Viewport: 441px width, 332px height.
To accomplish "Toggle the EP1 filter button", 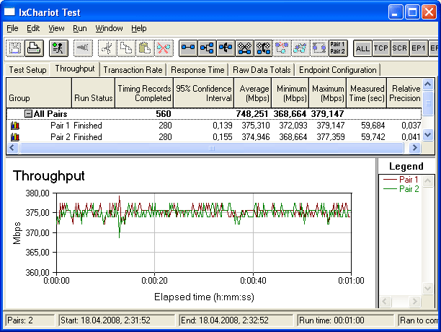I will (419, 48).
